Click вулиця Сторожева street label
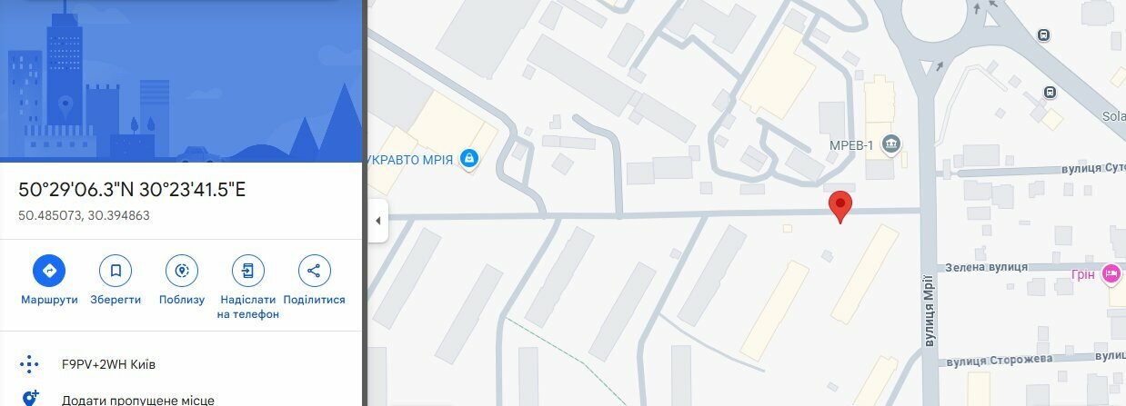This screenshot has height=406, width=1126. click(999, 359)
